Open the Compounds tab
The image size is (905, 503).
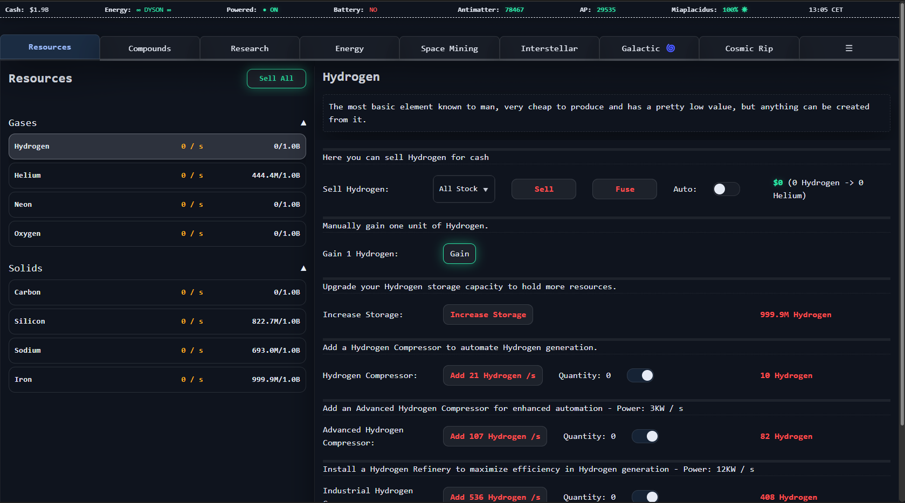tap(149, 48)
